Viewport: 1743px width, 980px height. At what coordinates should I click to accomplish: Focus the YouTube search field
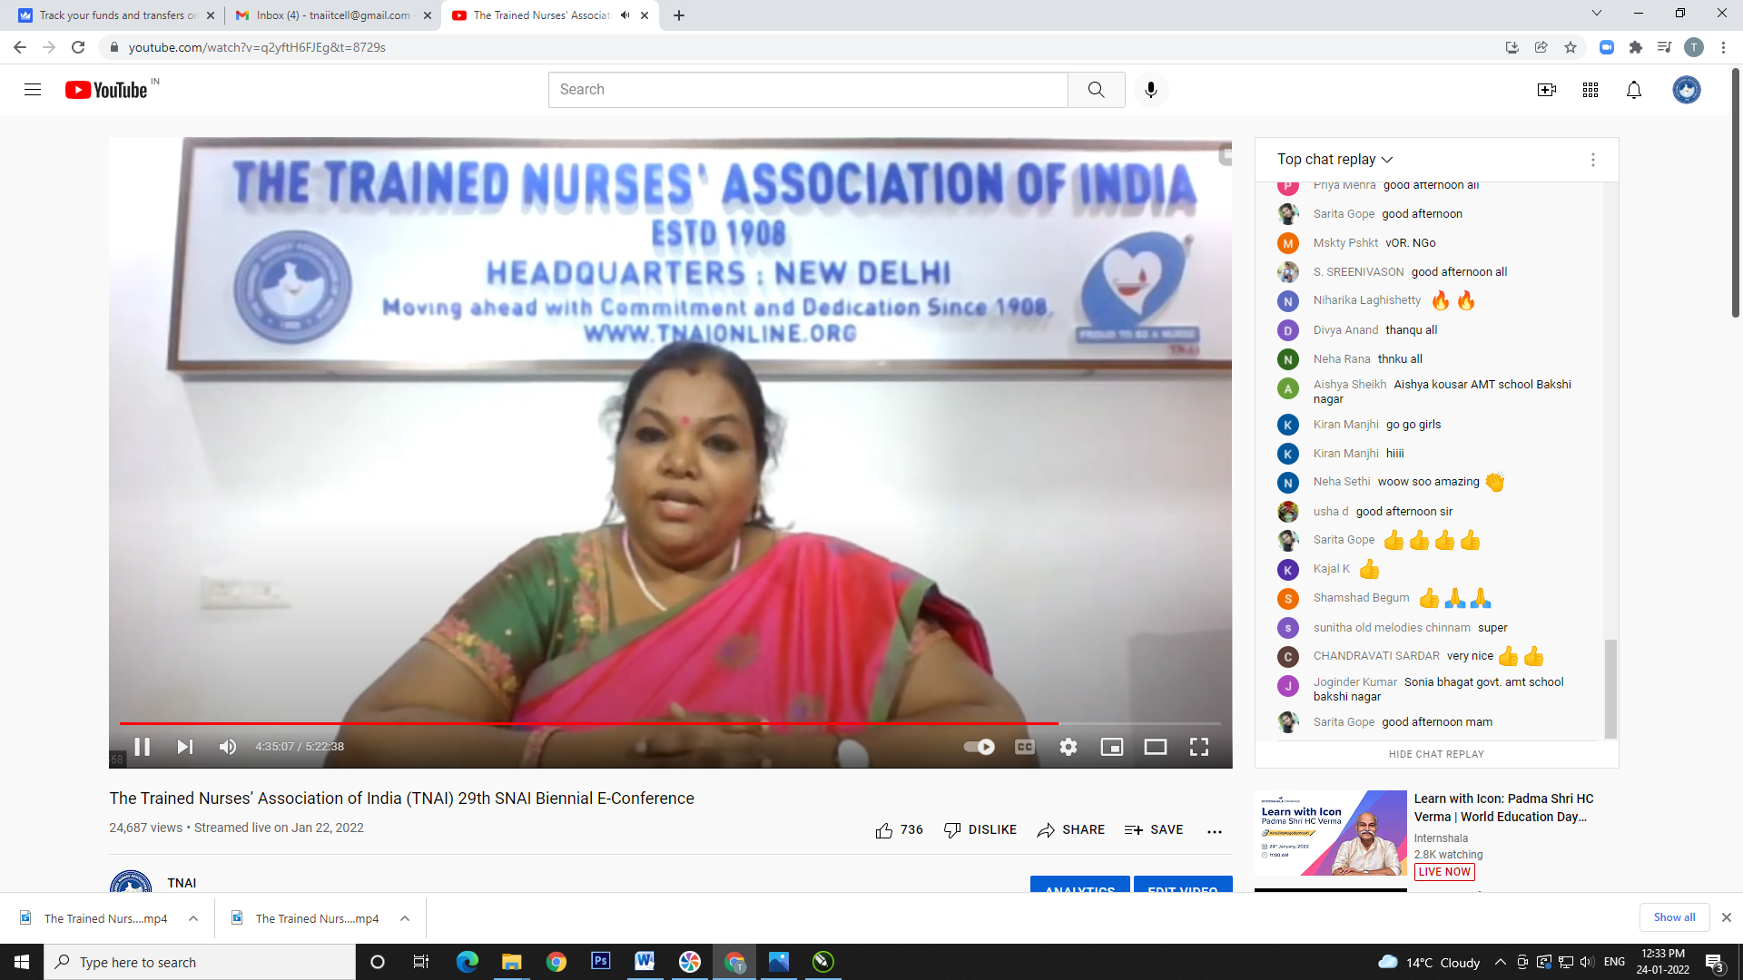click(808, 90)
